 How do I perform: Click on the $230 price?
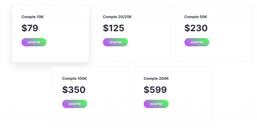click(x=196, y=28)
